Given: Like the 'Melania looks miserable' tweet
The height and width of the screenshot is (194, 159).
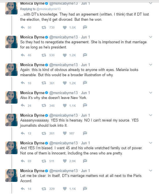Looking at the screenshot, I should point(65,83).
